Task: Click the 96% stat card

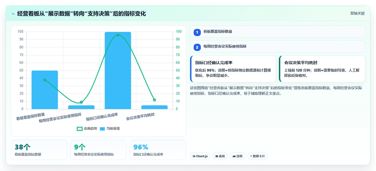Action: 158,150
